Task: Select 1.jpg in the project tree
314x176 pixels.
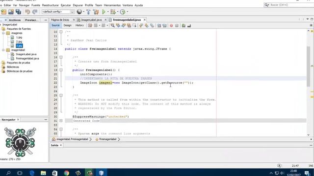Action: point(19,37)
